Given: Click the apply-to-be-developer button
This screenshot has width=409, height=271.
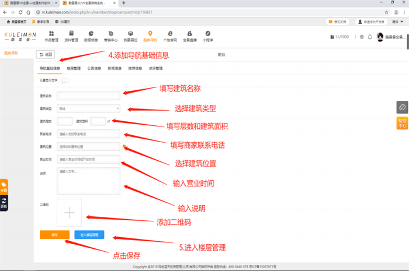Looking at the screenshot, I should click(x=371, y=22).
